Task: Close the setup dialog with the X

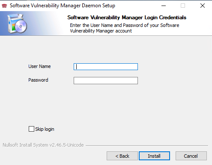Action: click(x=203, y=6)
